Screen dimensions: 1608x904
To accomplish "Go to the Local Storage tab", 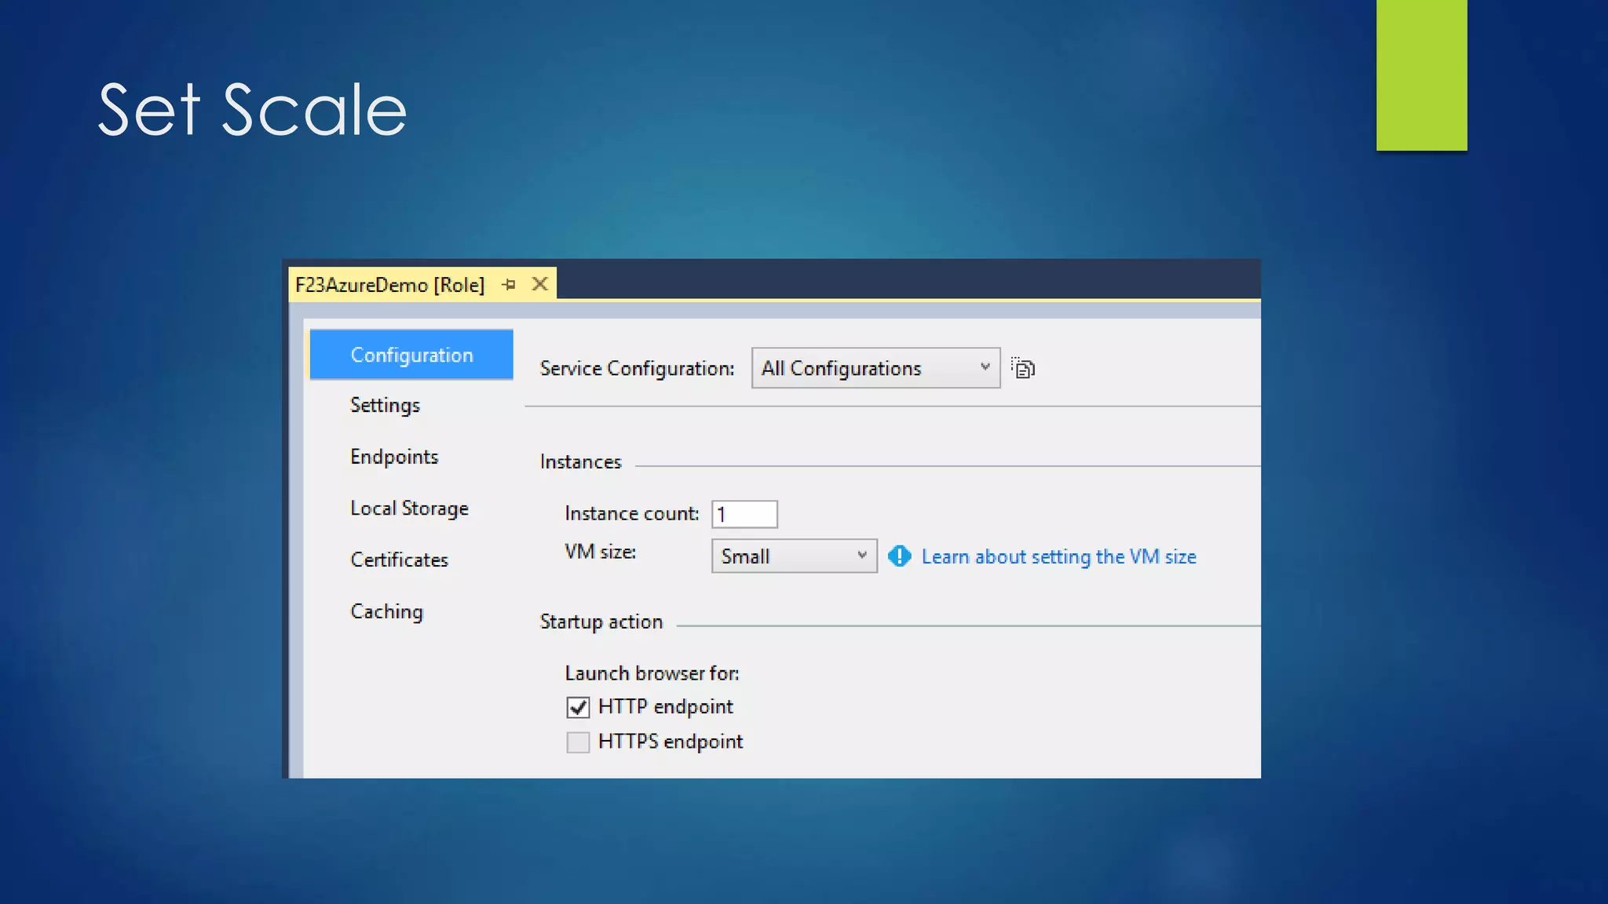I will (409, 508).
